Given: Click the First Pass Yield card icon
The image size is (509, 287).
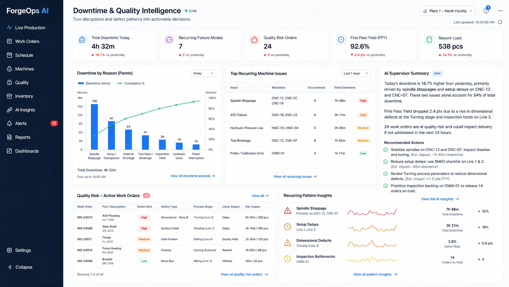Looking at the screenshot, I should pos(341,40).
